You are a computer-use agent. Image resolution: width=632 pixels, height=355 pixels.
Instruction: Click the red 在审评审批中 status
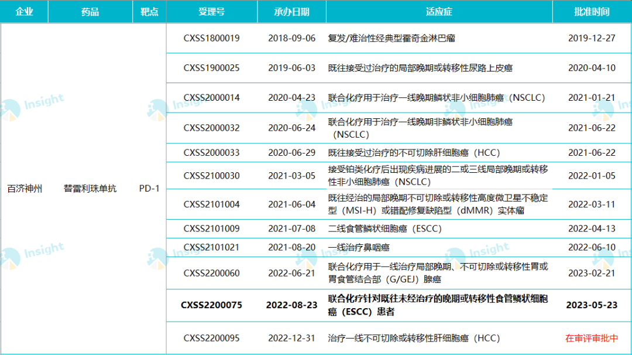point(592,338)
